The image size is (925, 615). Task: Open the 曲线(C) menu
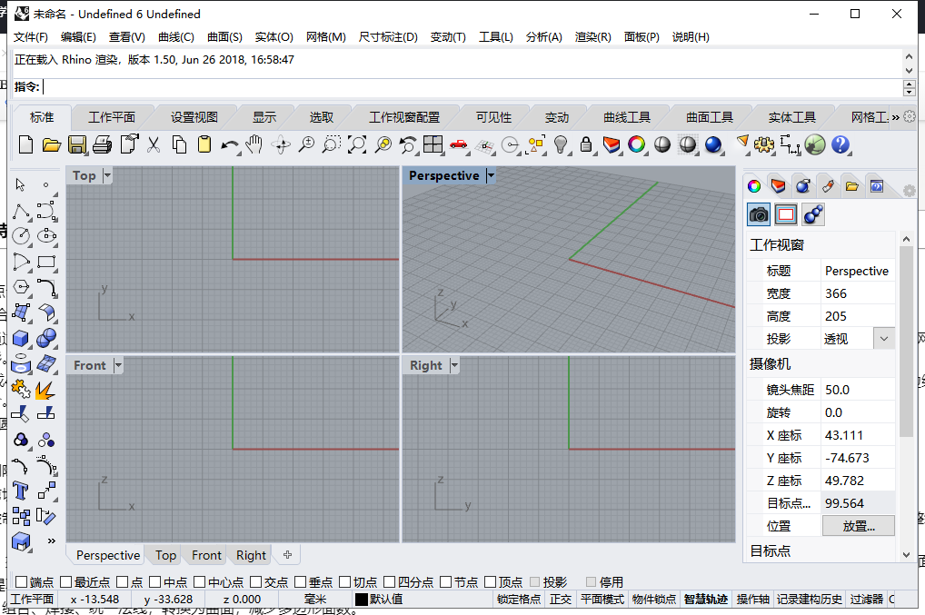[175, 37]
